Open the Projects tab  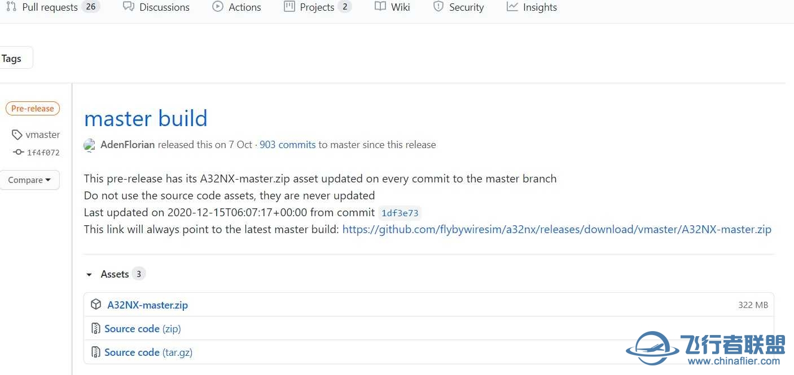click(x=317, y=7)
